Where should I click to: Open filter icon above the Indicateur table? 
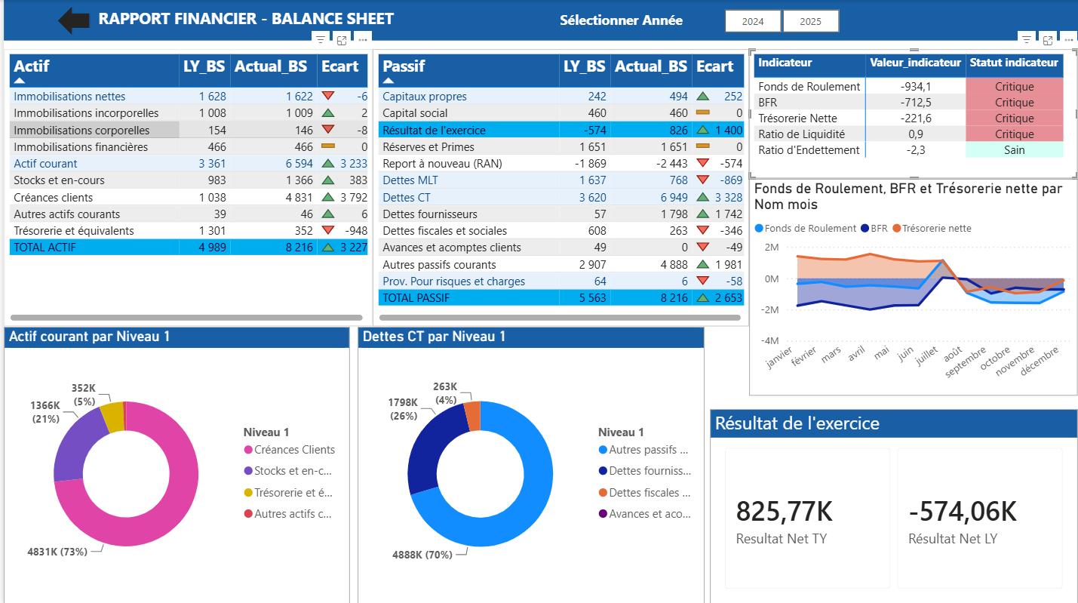[x=1026, y=38]
